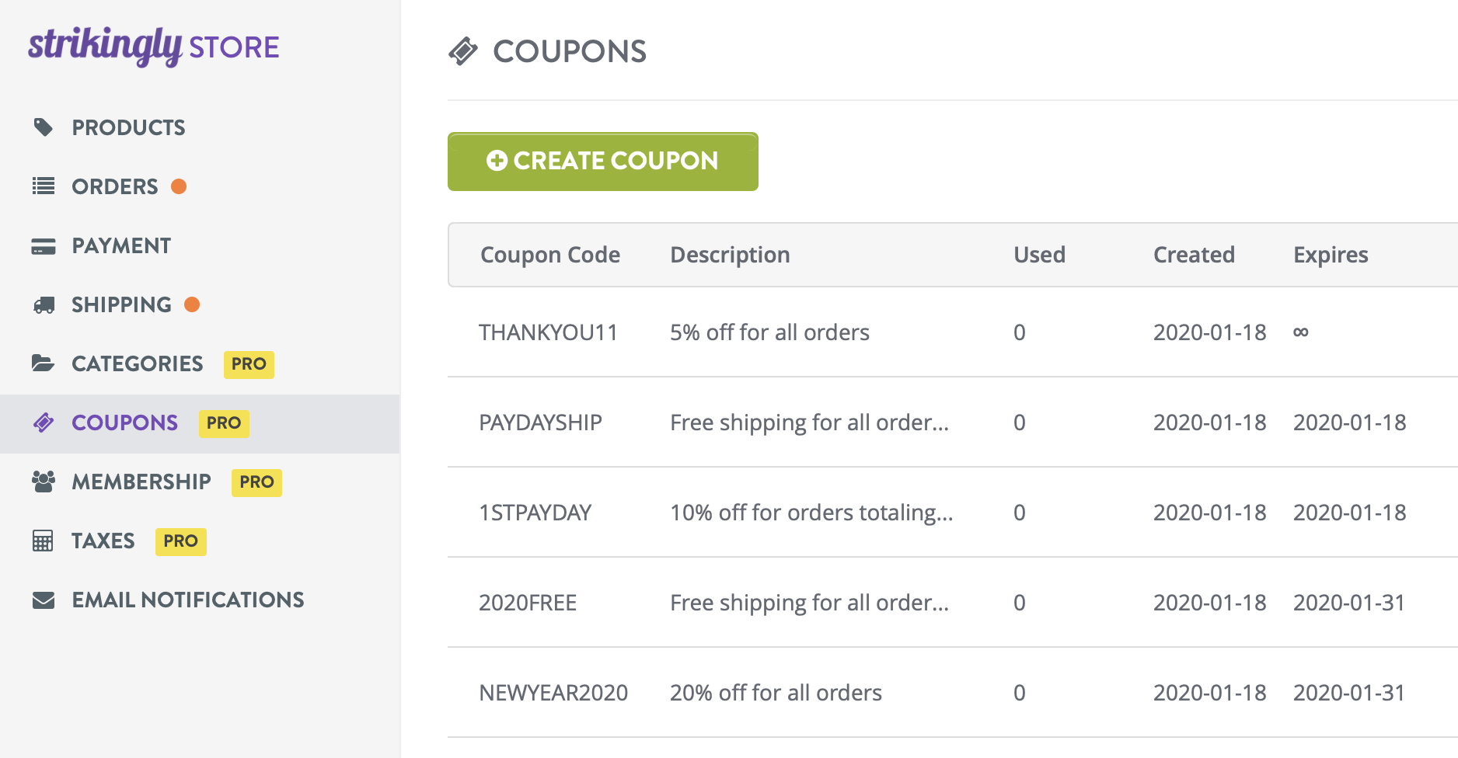Select the Membership people icon

point(43,482)
